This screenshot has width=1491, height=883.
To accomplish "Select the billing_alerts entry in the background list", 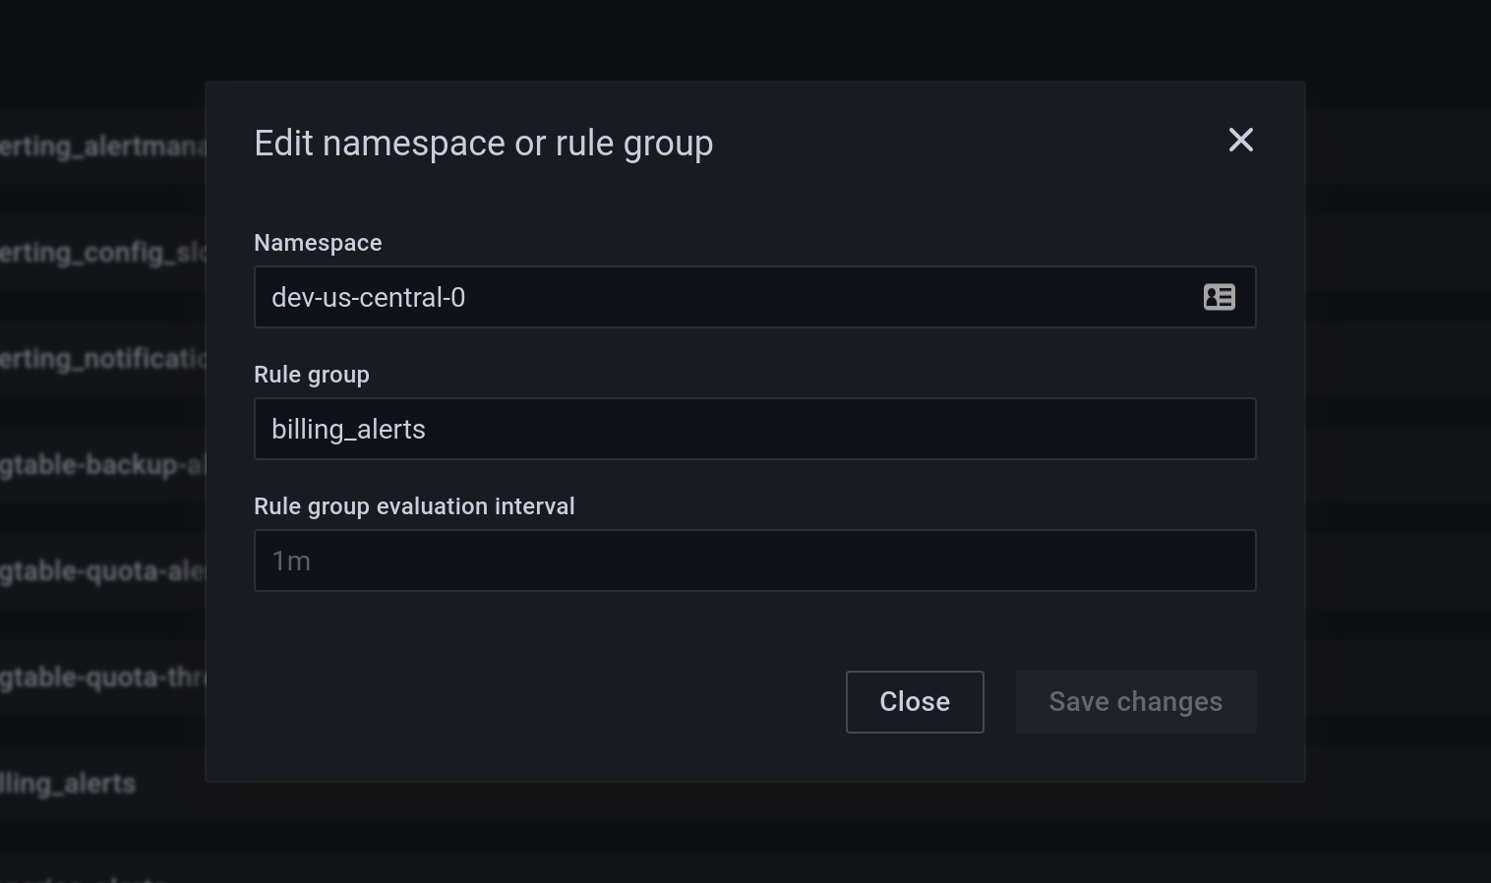I will click(67, 783).
